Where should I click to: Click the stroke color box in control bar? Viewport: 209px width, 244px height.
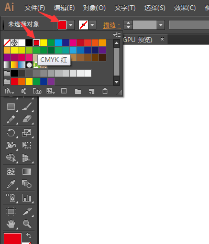[x=83, y=25]
